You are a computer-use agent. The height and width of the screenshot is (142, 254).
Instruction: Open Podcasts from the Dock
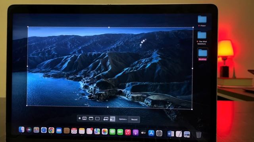coord(136,133)
